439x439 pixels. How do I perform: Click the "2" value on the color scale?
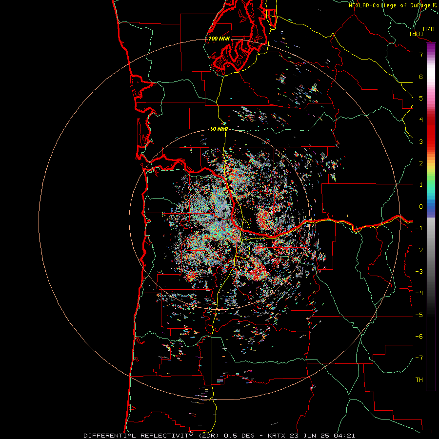point(421,163)
